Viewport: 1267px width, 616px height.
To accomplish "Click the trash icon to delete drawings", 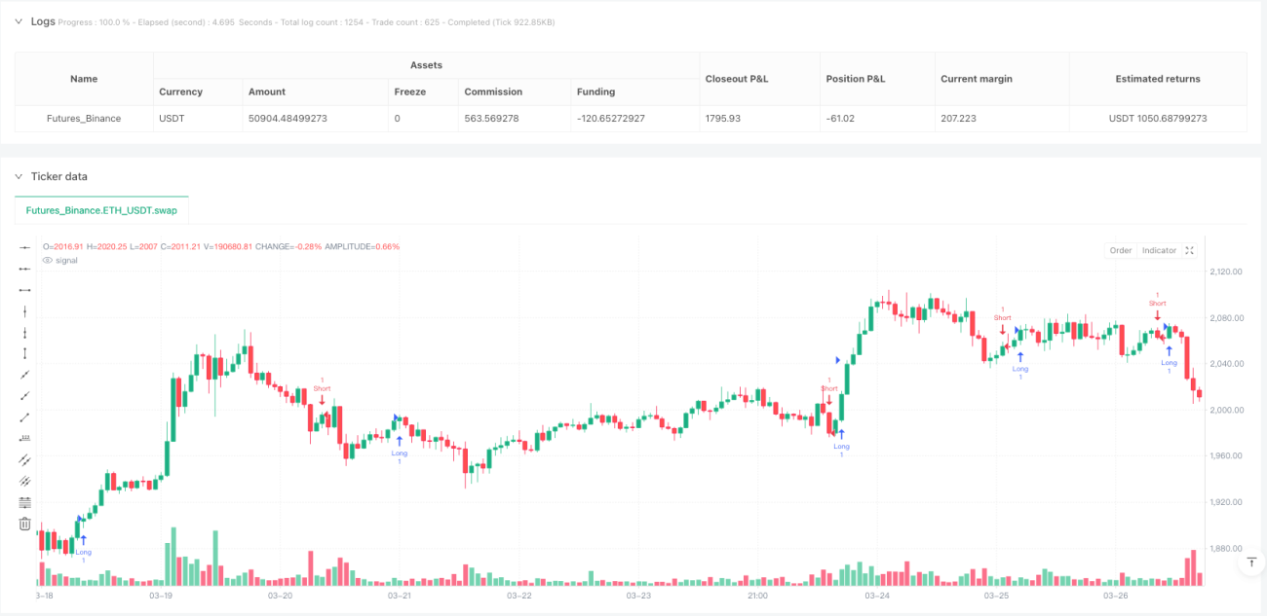I will tap(24, 524).
